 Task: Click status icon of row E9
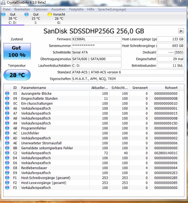coord(7,173)
